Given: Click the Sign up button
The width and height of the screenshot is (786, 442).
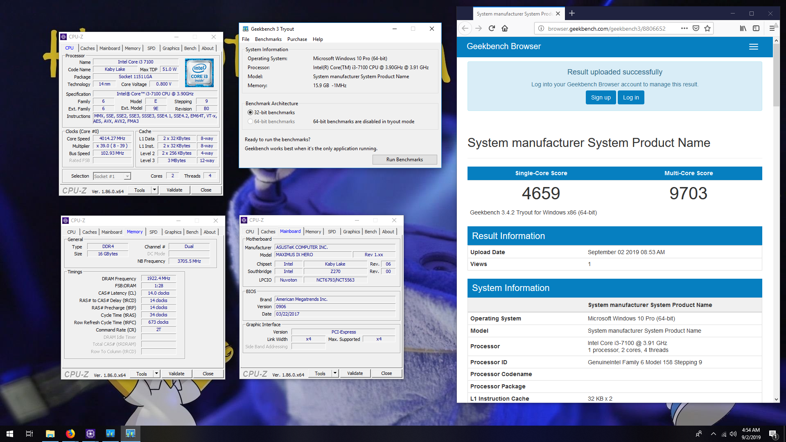Looking at the screenshot, I should click(601, 97).
